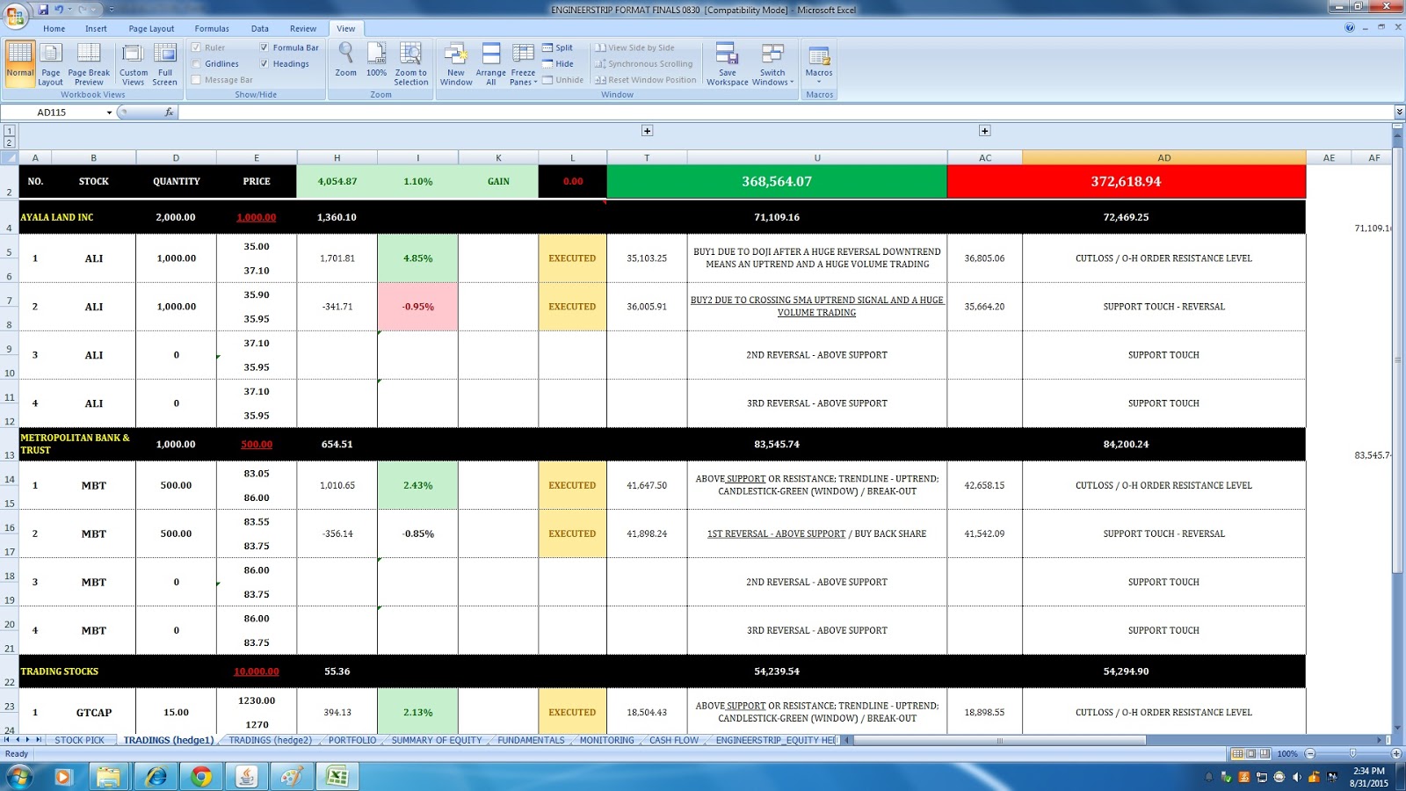1406x791 pixels.
Task: Open the Name Box dropdown arrow
Action: click(109, 112)
